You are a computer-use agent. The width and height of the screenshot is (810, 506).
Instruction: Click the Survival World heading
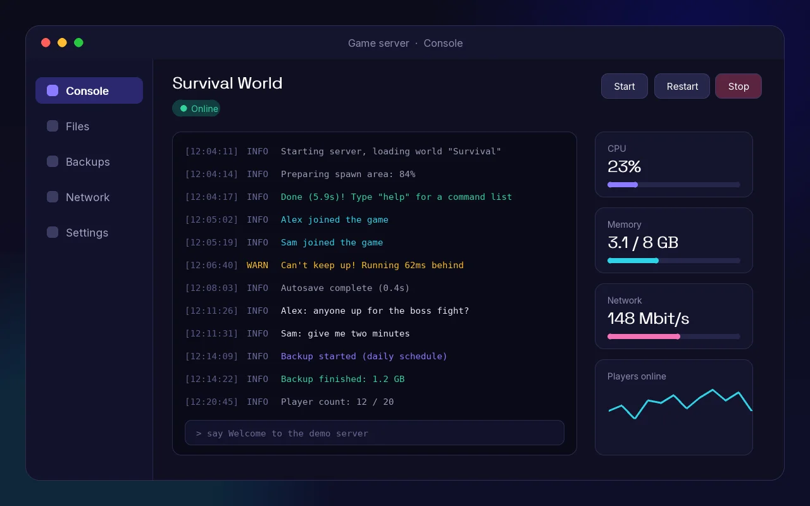coord(227,83)
